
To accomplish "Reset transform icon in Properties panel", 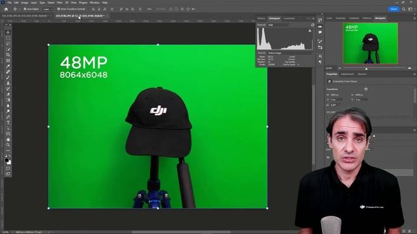I will pyautogui.click(x=366, y=89).
